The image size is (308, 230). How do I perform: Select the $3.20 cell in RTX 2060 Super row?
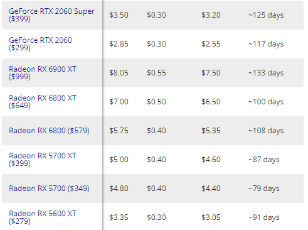211,15
